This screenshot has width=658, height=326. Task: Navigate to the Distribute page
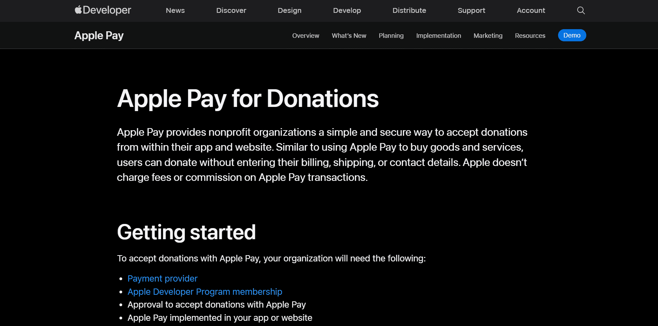409,10
